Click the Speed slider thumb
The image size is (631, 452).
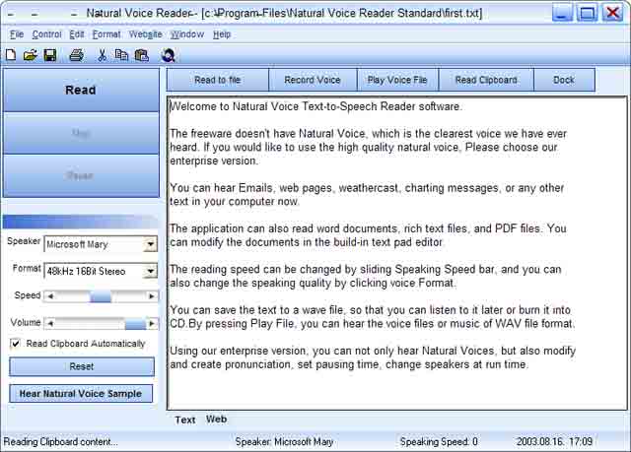coord(101,296)
